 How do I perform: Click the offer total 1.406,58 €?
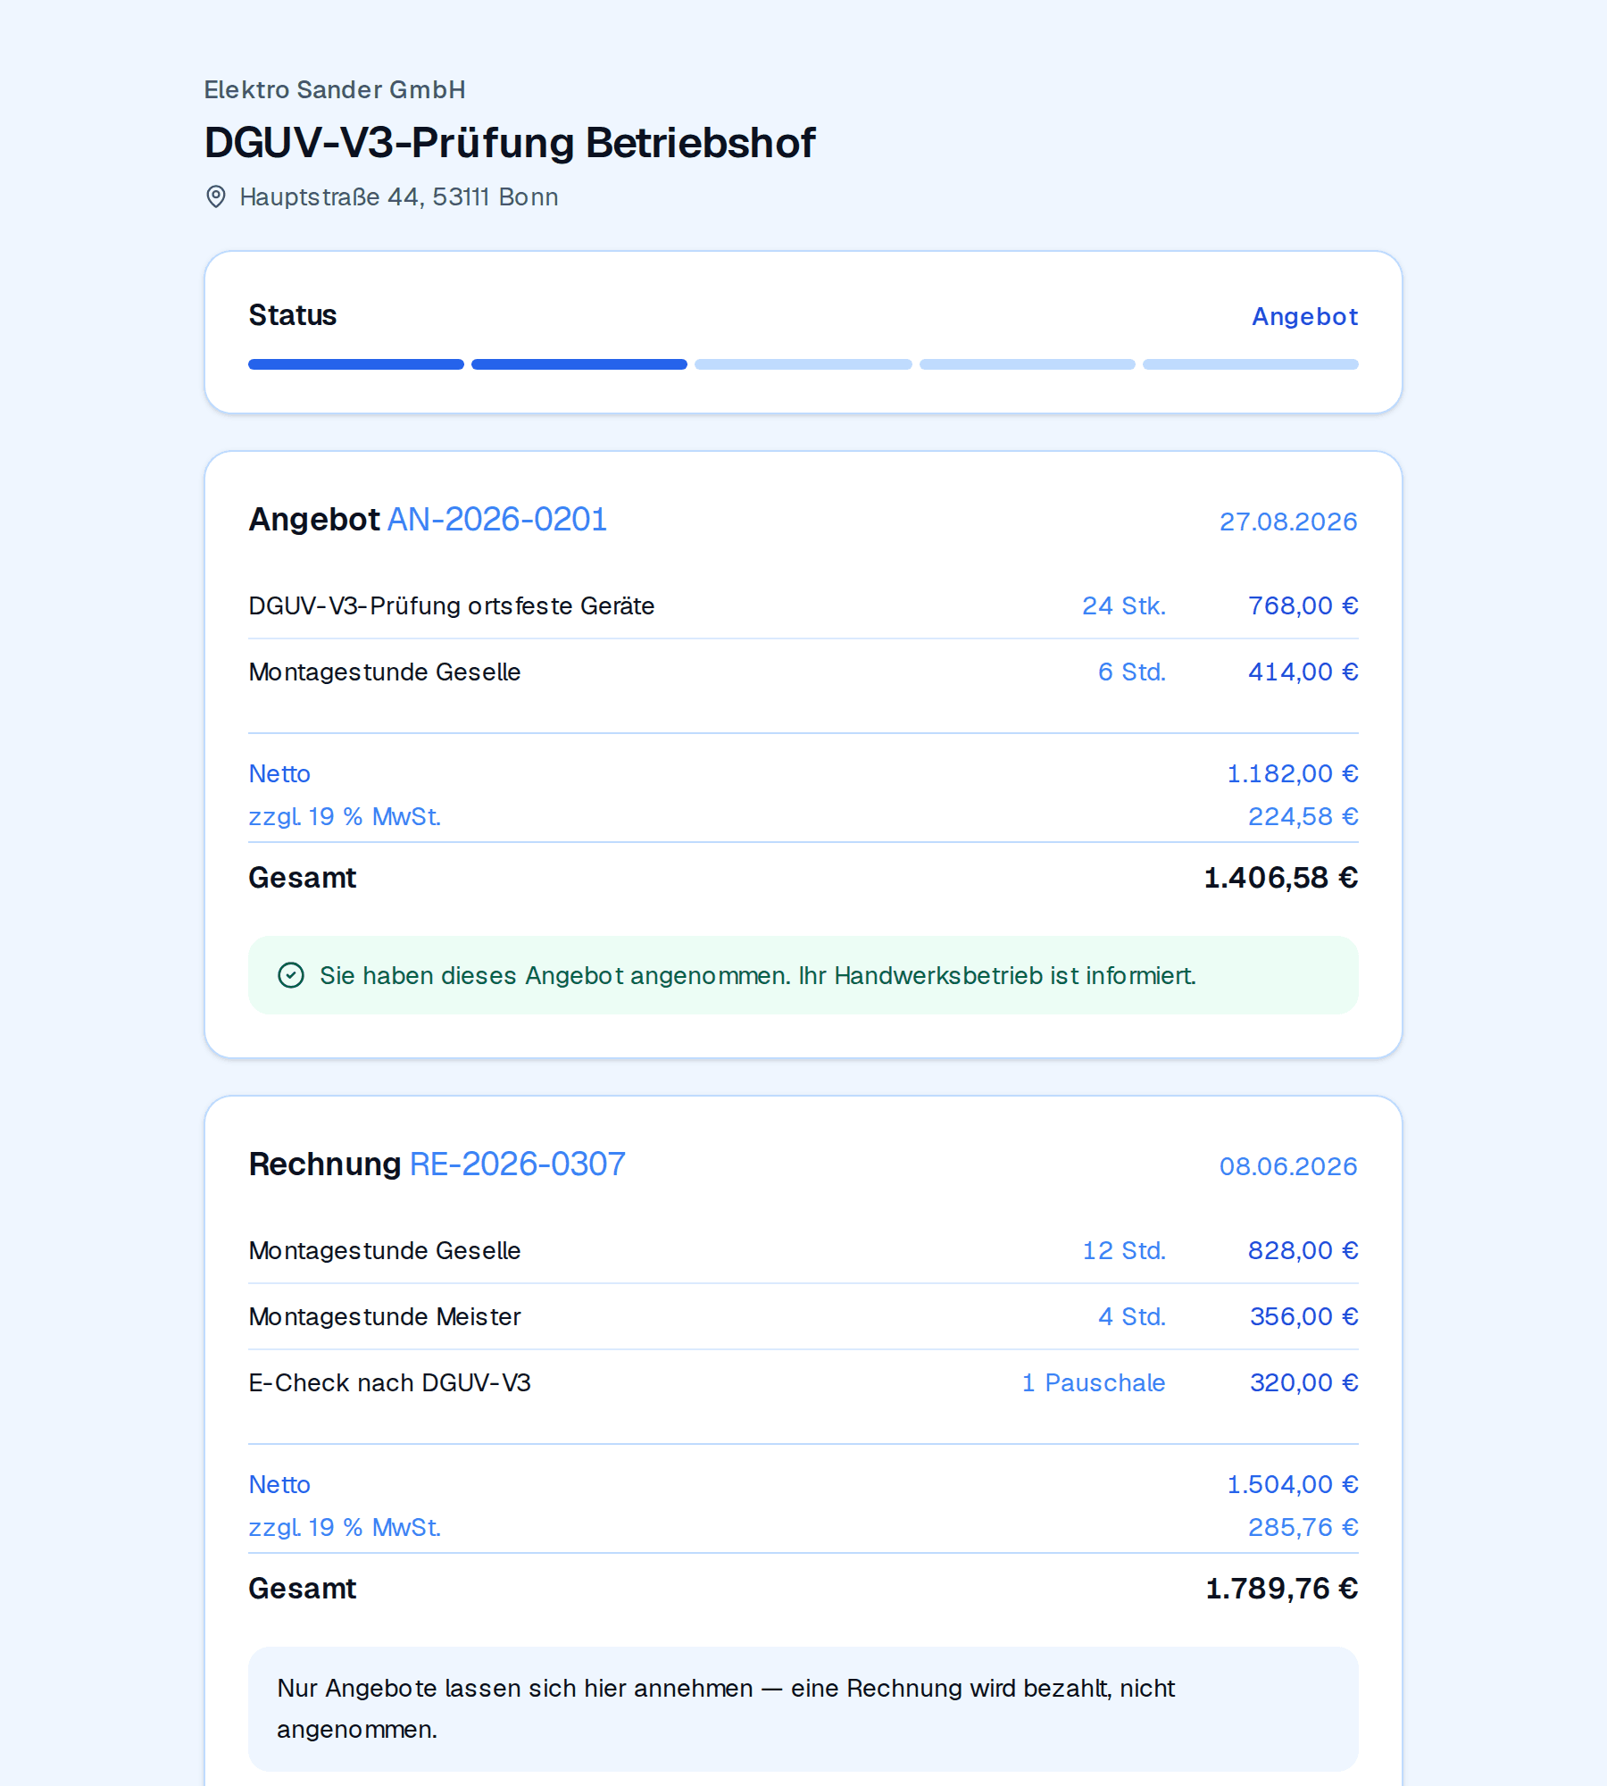coord(1281,878)
